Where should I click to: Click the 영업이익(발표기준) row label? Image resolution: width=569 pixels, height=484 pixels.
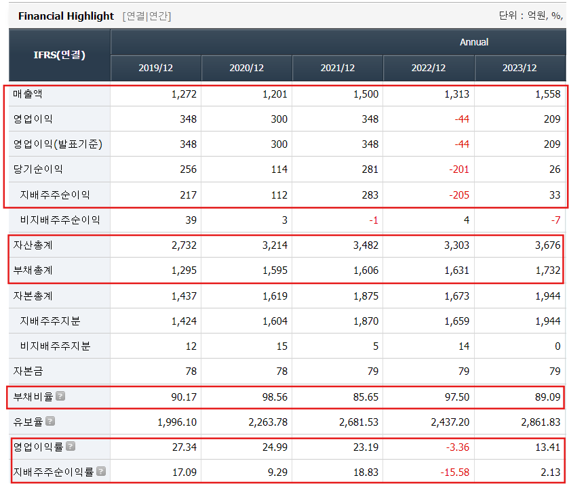point(58,144)
